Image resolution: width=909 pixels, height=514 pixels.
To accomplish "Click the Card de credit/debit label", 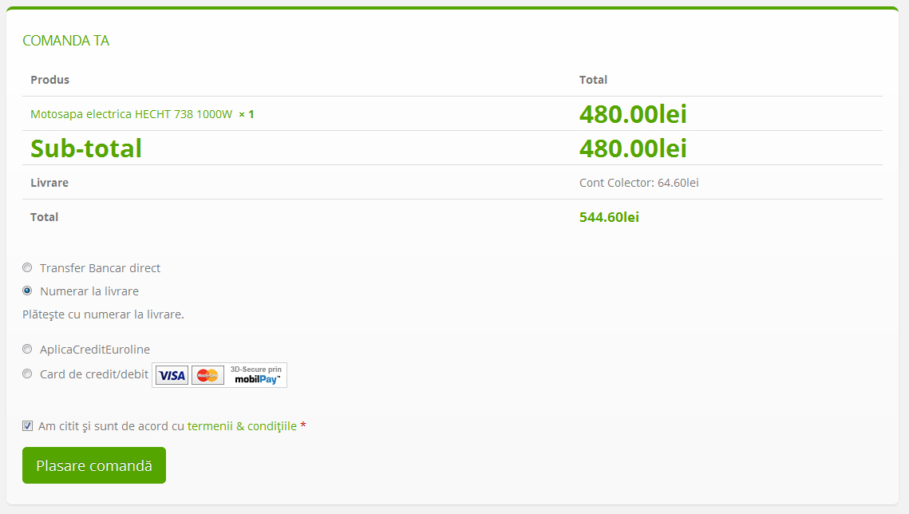I will [94, 374].
